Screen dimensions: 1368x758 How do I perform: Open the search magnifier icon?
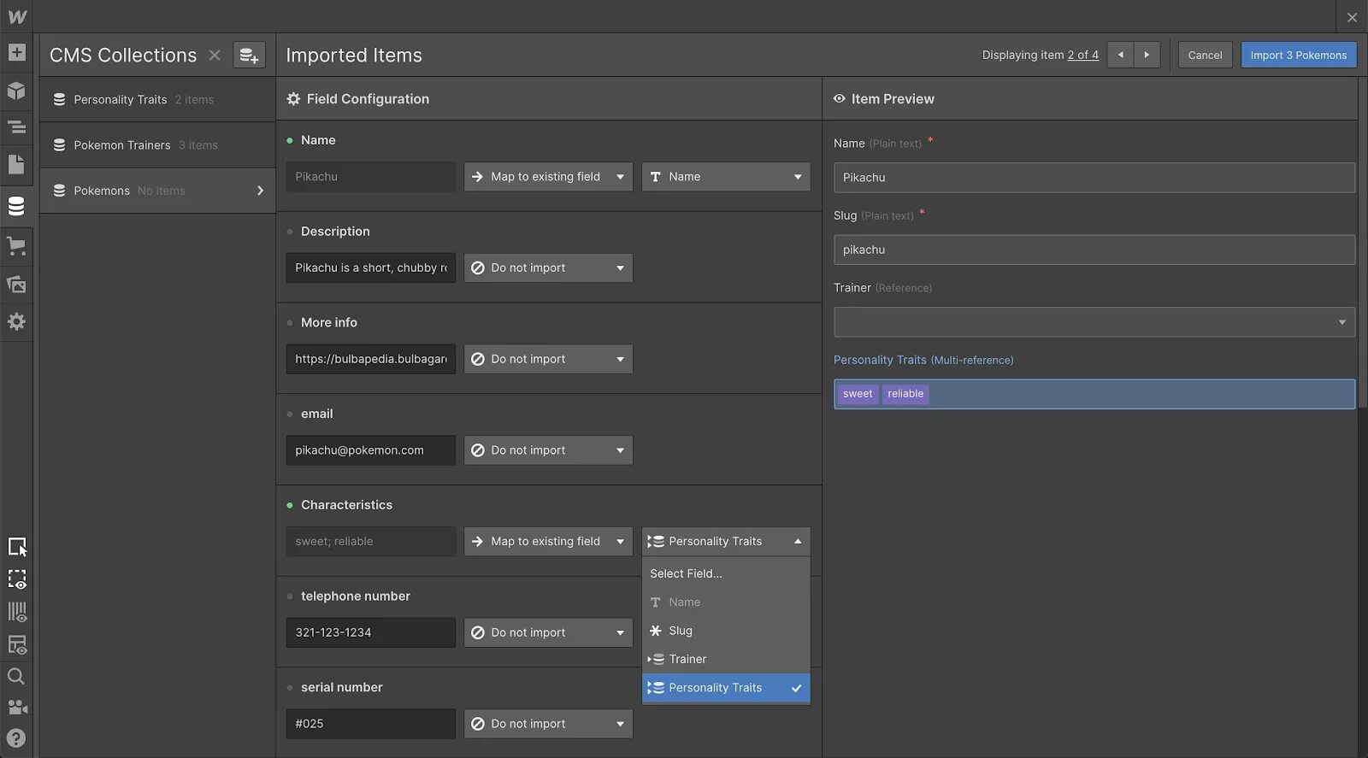pos(16,677)
